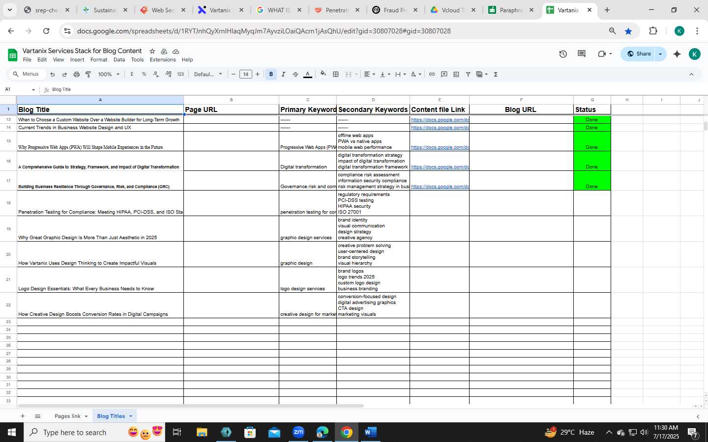Toggle italic formatting

[283, 74]
